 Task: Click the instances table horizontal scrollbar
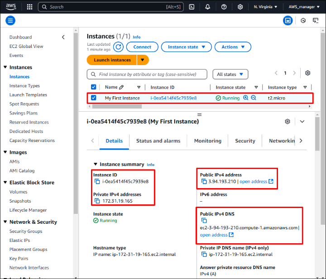(x=117, y=106)
